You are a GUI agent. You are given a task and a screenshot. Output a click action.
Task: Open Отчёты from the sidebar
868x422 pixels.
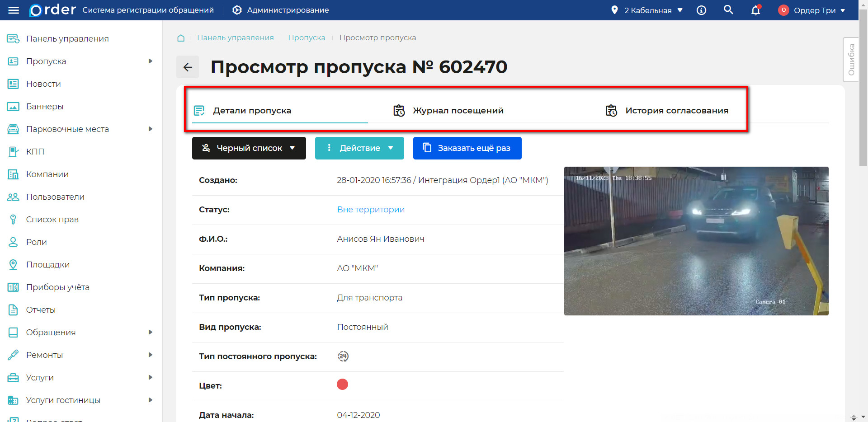pyautogui.click(x=41, y=309)
